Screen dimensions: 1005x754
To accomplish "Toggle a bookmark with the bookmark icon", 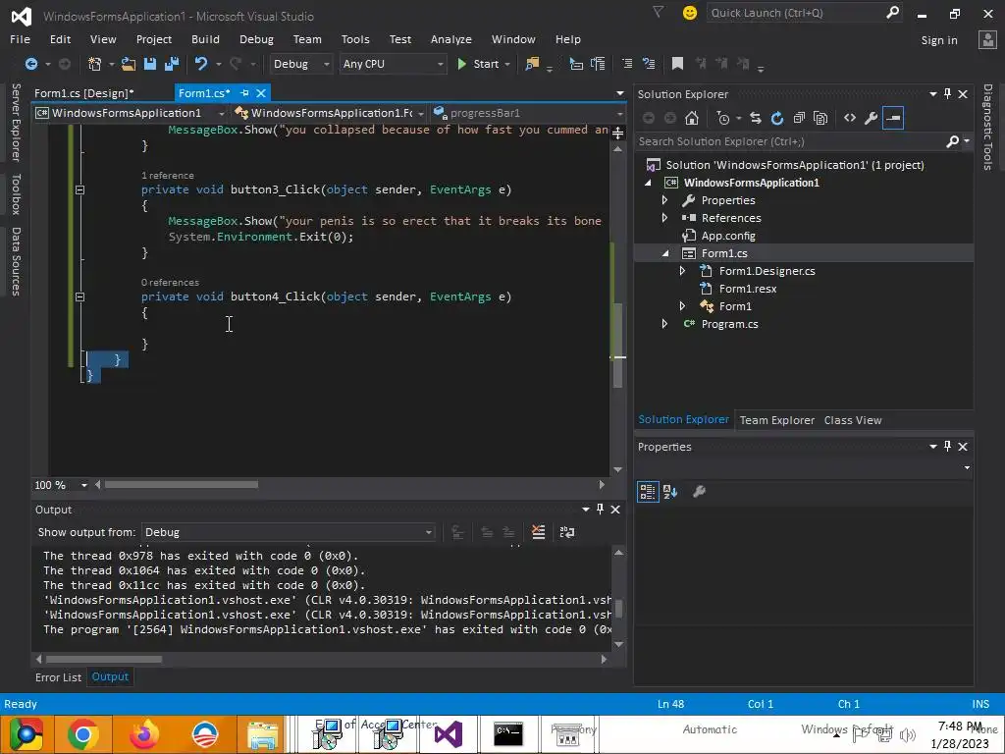I will (677, 64).
